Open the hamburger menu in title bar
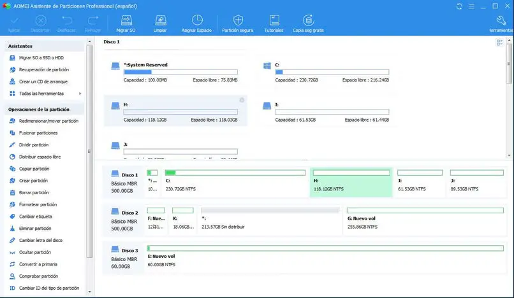Image resolution: width=514 pixels, height=298 pixels. (x=471, y=6)
